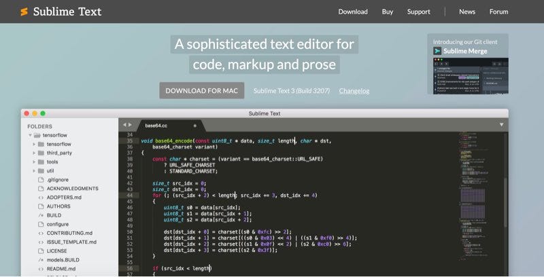Click the Sublime Merge arrow icon
The image size is (544, 277).
click(x=437, y=51)
